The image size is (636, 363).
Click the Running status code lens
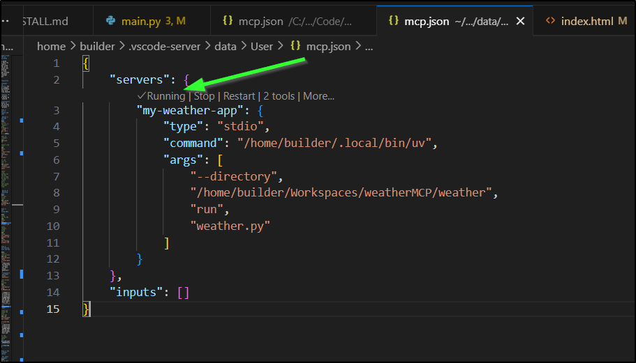point(165,96)
